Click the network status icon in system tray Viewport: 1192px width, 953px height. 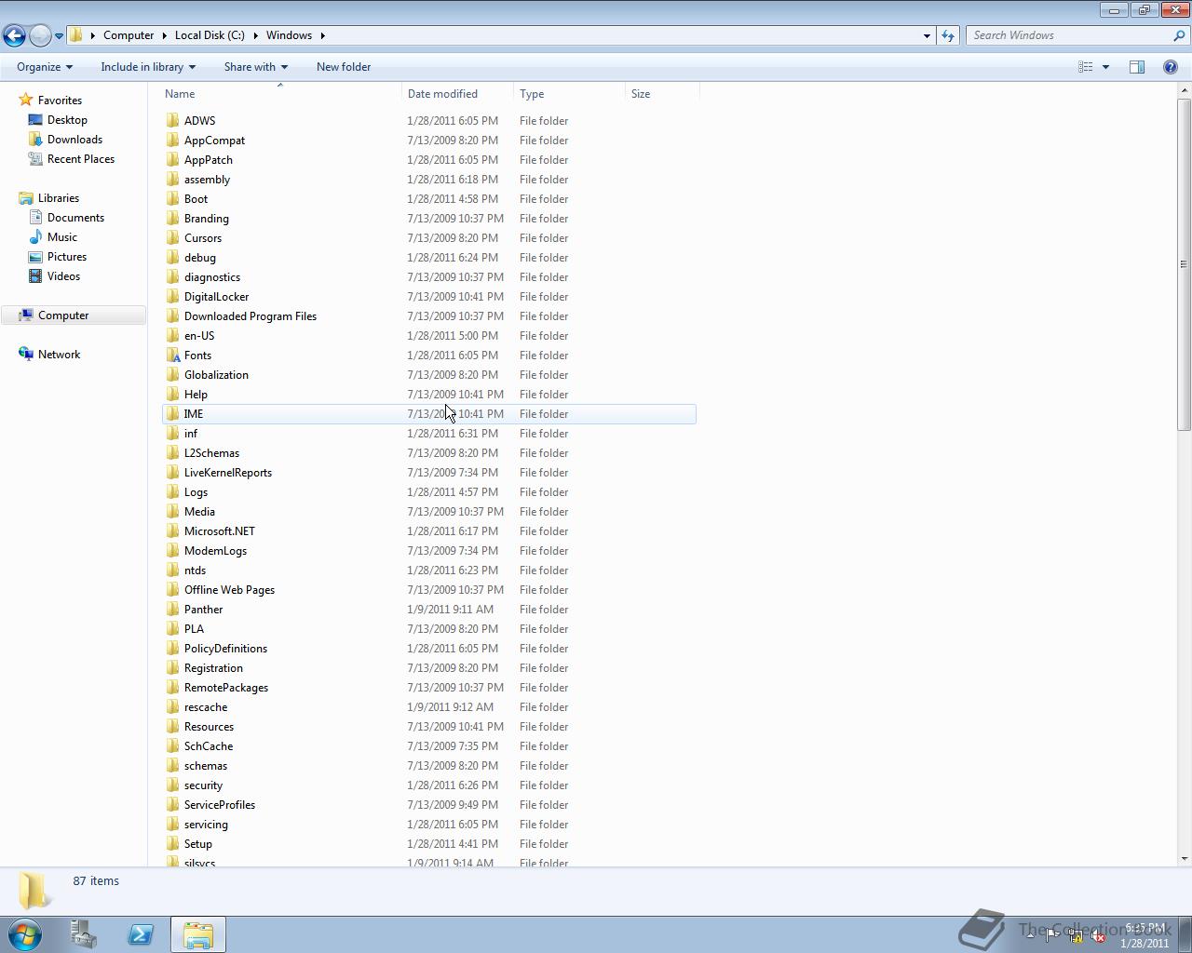click(x=1076, y=935)
